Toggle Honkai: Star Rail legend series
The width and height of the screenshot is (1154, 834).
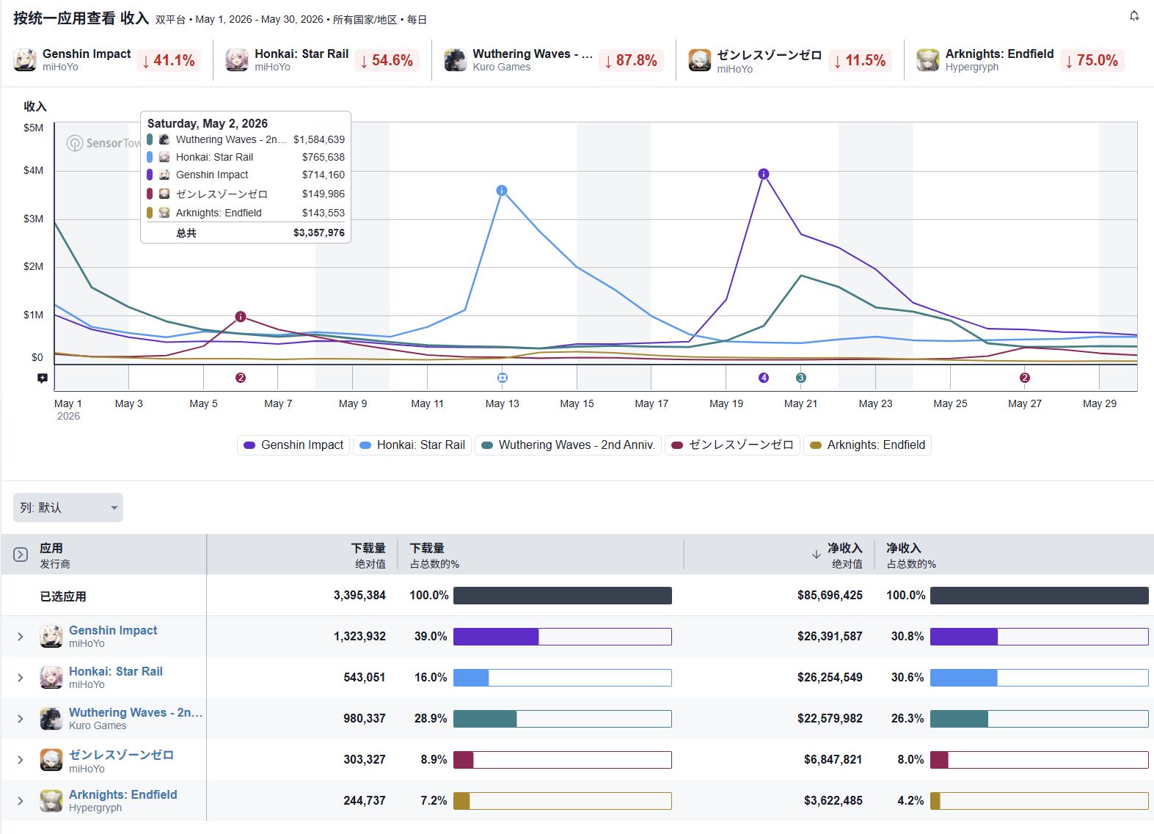coord(412,445)
